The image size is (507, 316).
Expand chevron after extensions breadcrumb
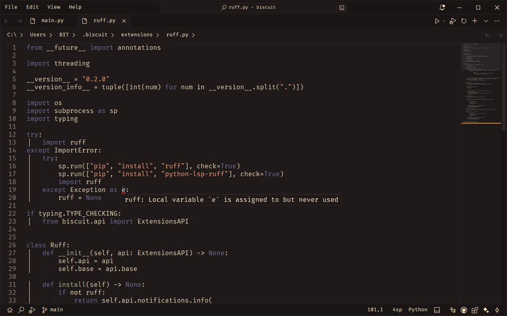157,35
